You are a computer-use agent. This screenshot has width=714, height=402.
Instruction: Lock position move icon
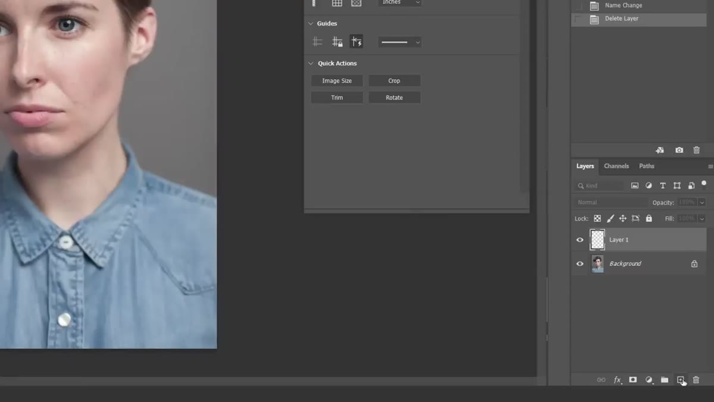point(623,219)
